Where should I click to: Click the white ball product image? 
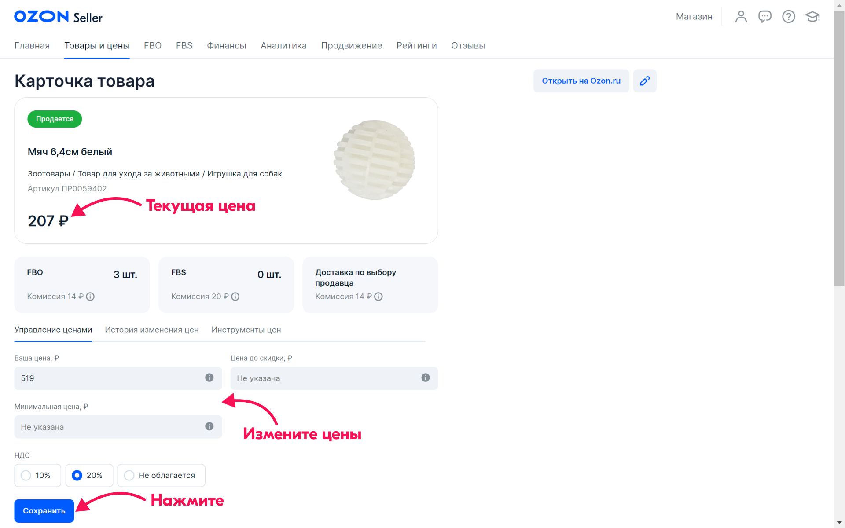pyautogui.click(x=375, y=160)
